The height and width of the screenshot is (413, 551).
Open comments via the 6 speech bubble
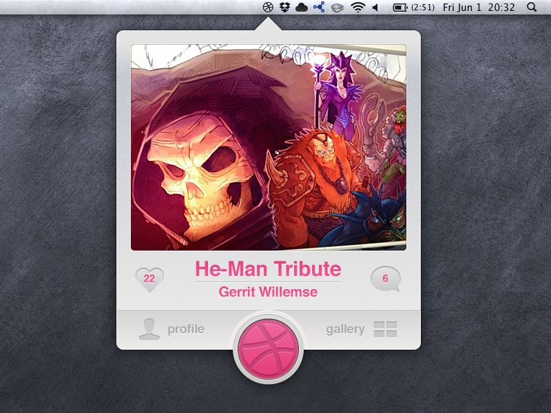coord(386,279)
